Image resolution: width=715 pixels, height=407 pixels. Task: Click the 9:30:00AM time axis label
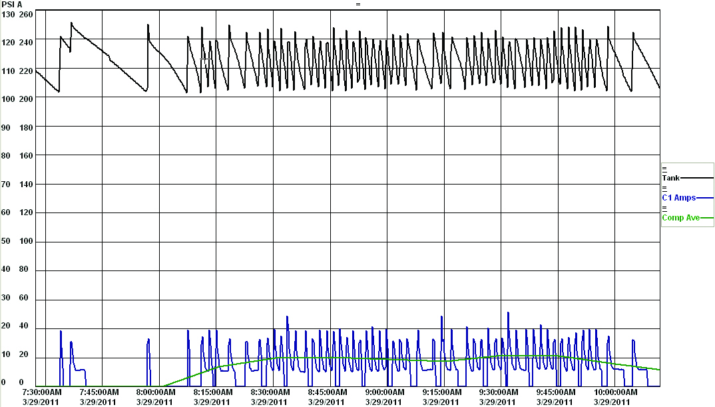pyautogui.click(x=499, y=392)
